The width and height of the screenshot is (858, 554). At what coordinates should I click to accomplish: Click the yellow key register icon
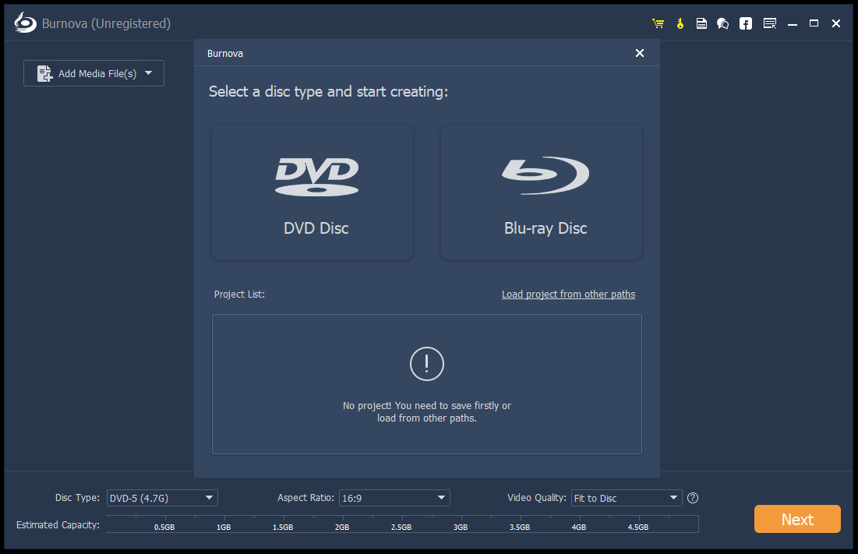click(680, 23)
